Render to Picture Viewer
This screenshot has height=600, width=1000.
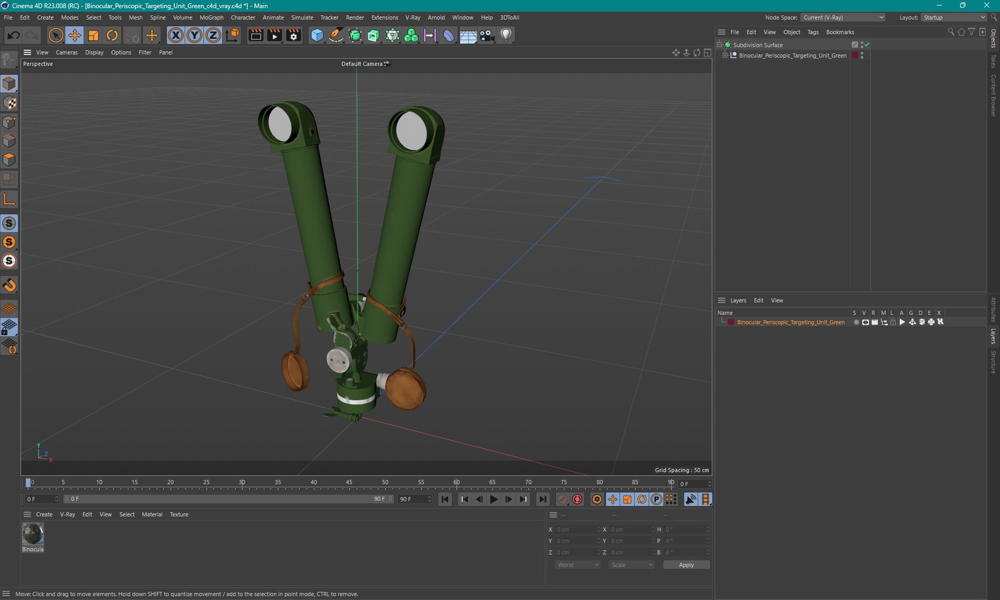[x=274, y=36]
